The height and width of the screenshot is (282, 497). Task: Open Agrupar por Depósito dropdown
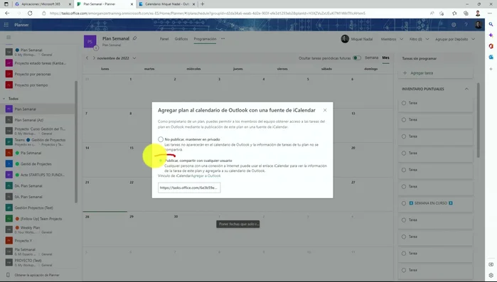click(455, 39)
